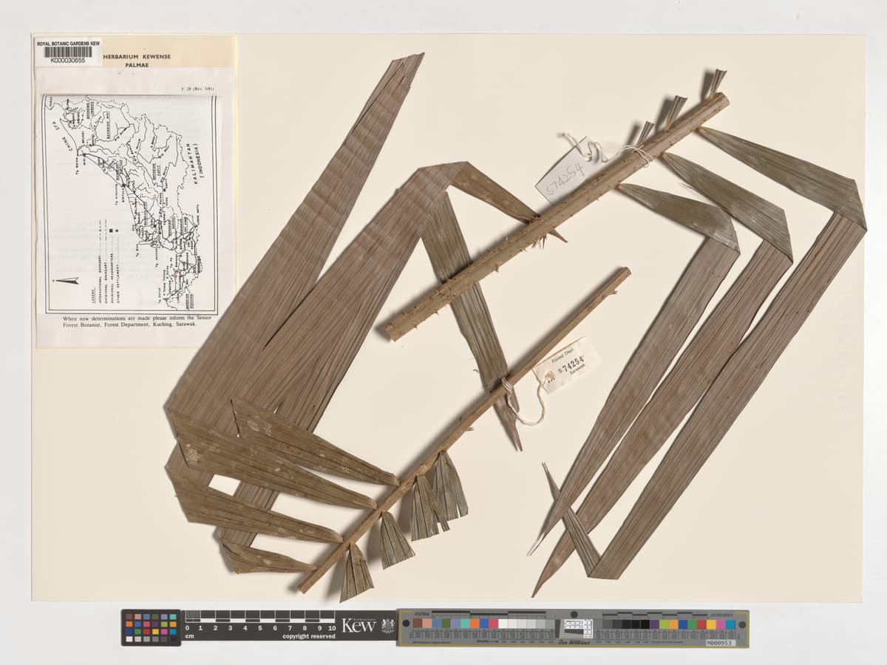Click the barcode number K000030655
The width and height of the screenshot is (887, 665).
tap(68, 61)
